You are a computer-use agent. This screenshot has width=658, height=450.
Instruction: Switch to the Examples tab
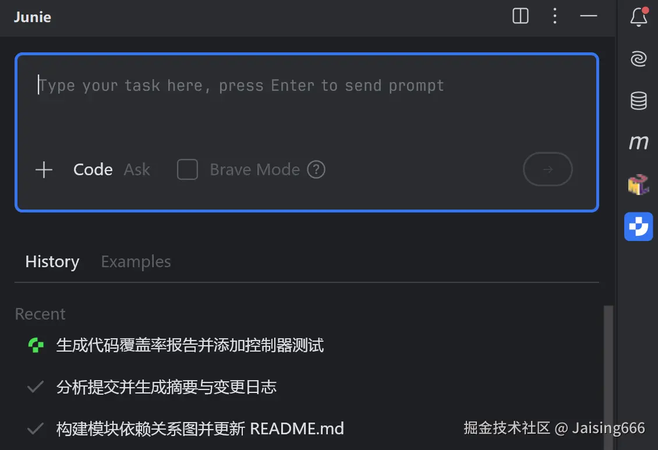(136, 262)
